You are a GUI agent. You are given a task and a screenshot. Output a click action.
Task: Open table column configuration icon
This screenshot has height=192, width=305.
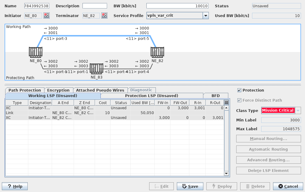(226, 103)
